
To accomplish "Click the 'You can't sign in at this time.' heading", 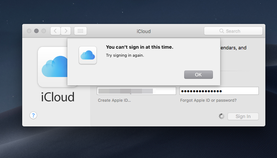I will point(139,47).
